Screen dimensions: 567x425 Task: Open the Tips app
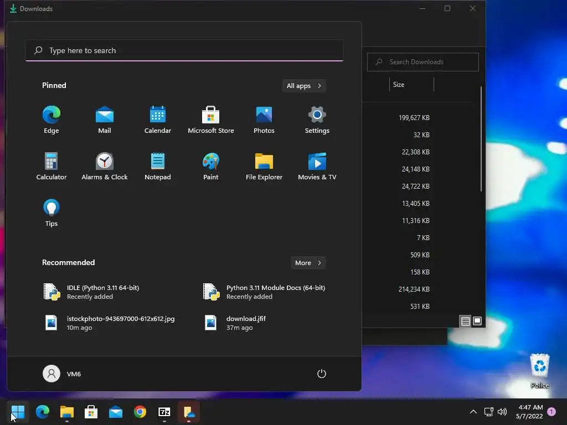[51, 213]
